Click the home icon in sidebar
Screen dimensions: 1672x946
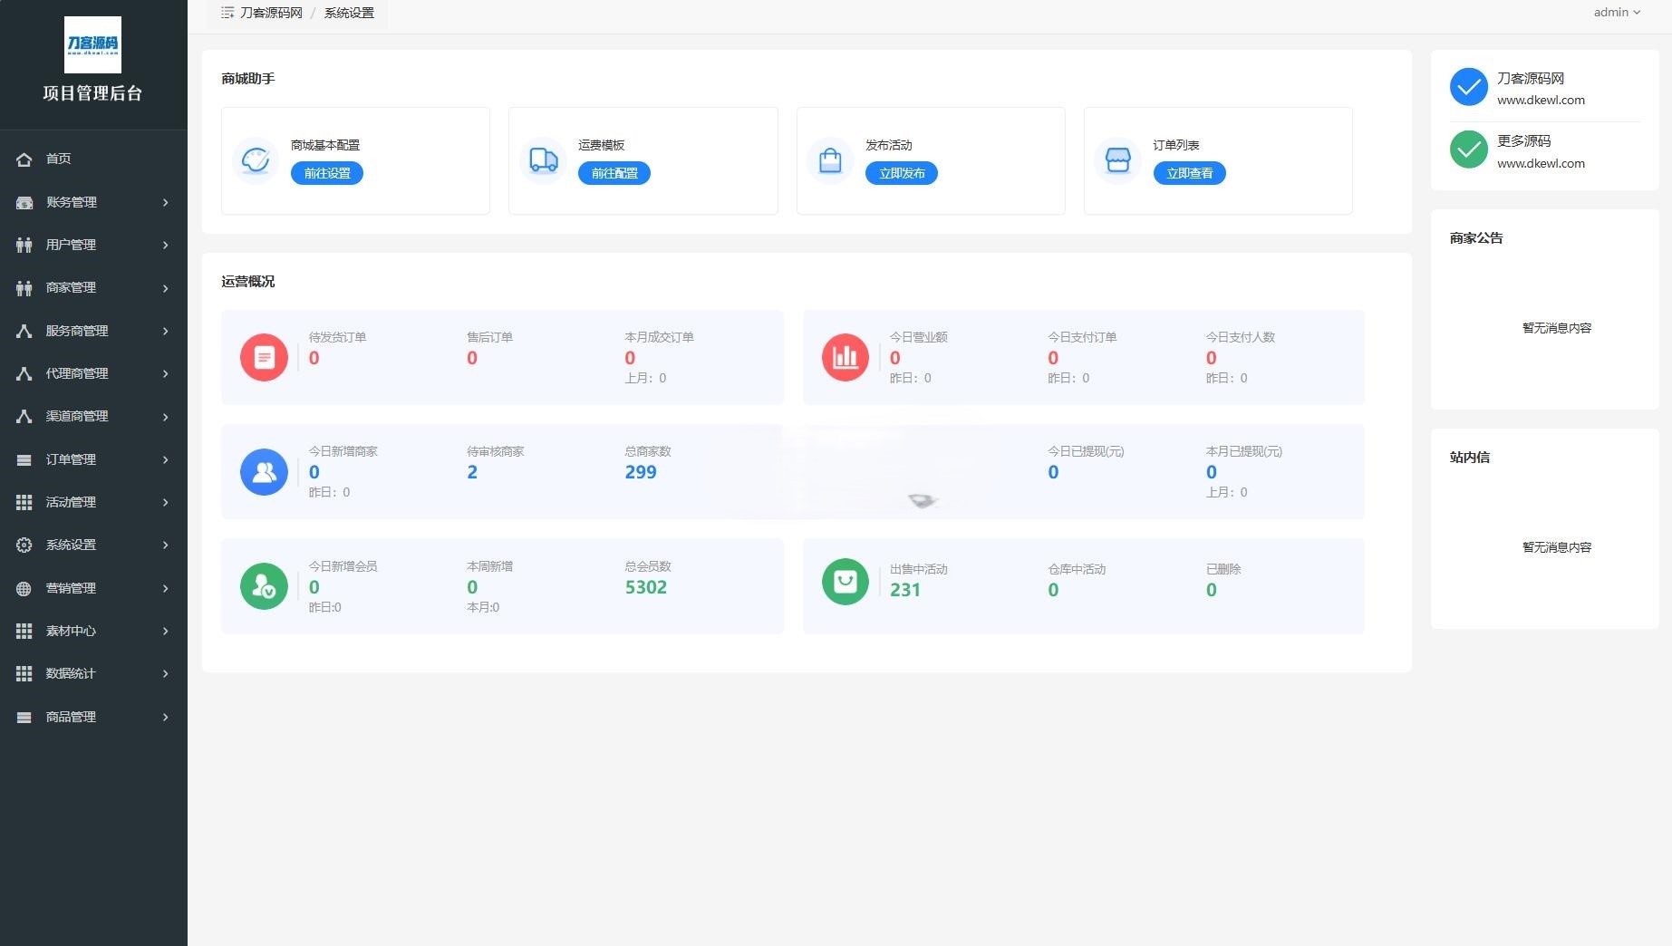pos(24,159)
